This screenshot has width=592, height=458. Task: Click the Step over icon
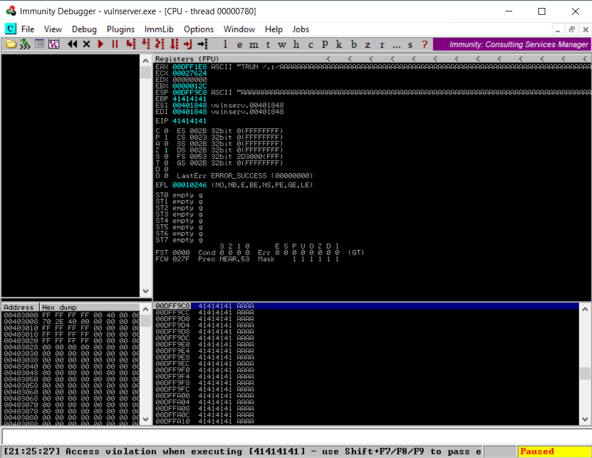pos(145,44)
